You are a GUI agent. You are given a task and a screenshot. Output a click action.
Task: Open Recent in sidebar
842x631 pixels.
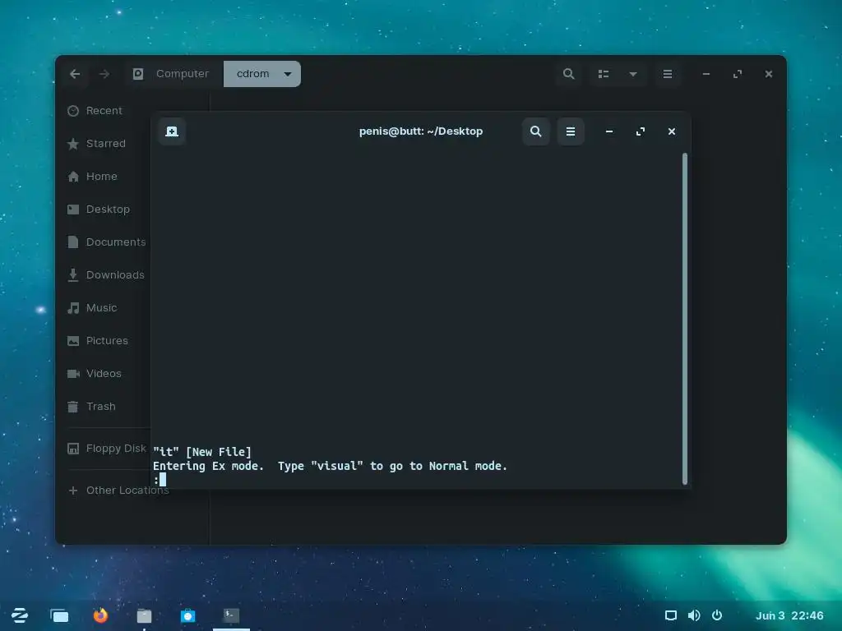point(103,111)
